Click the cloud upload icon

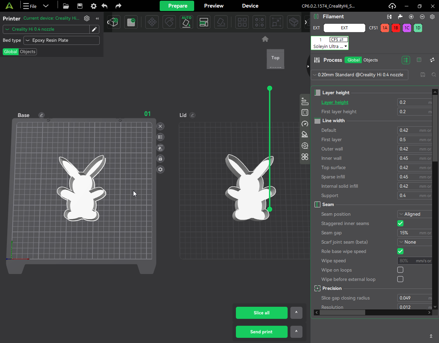coord(392,6)
